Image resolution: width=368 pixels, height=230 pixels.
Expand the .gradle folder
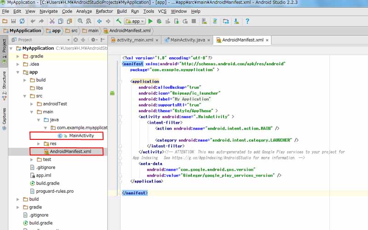pos(18,56)
